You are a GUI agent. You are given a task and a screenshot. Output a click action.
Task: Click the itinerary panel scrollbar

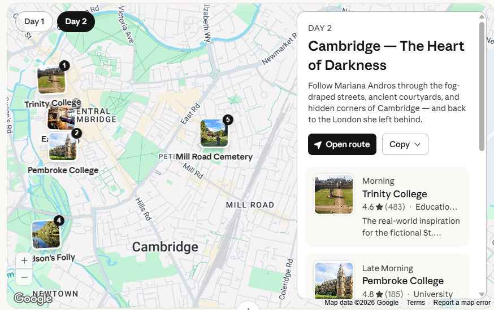(482, 85)
